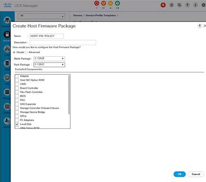Viewport: 206px width, 182px height.
Task: Check the PSU checkbox
Action: [x=17, y=100]
